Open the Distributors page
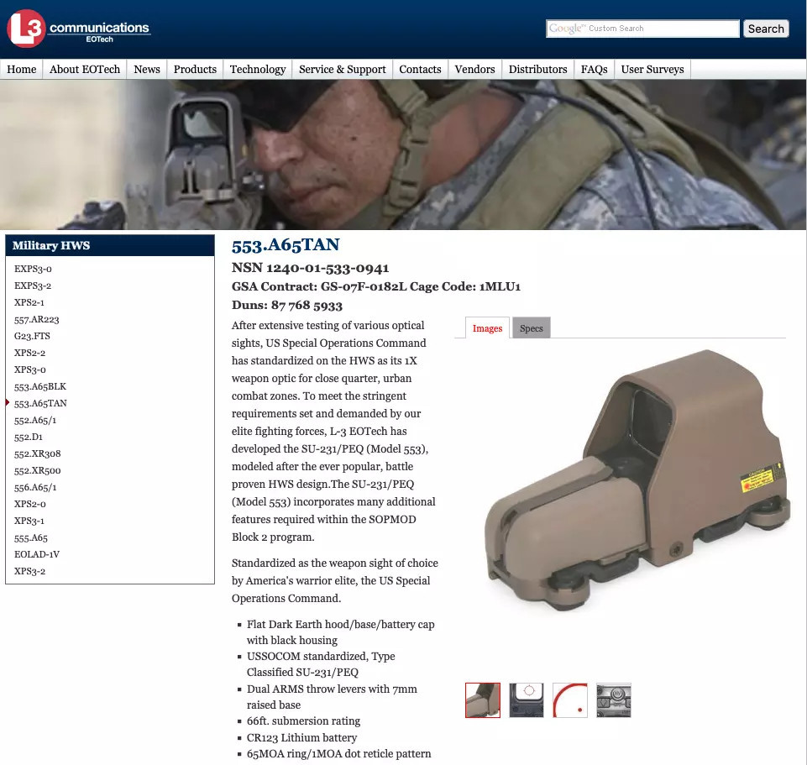The width and height of the screenshot is (807, 765). [x=537, y=70]
